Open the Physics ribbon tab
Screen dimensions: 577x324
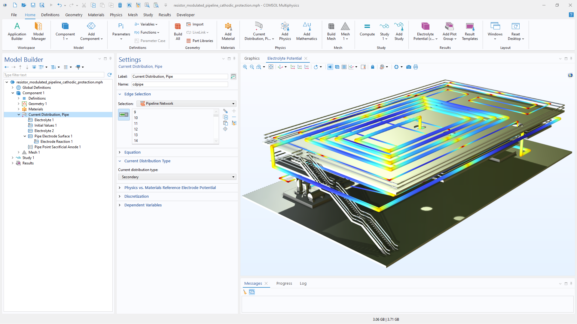(116, 15)
